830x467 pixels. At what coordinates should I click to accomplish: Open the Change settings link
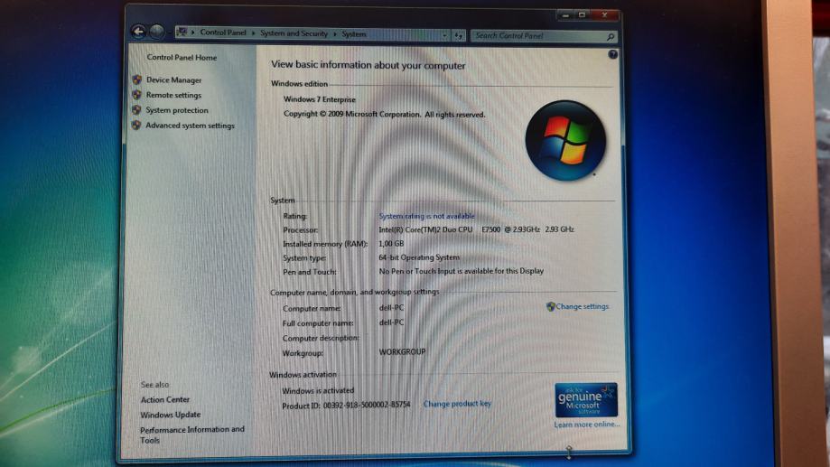(x=582, y=307)
